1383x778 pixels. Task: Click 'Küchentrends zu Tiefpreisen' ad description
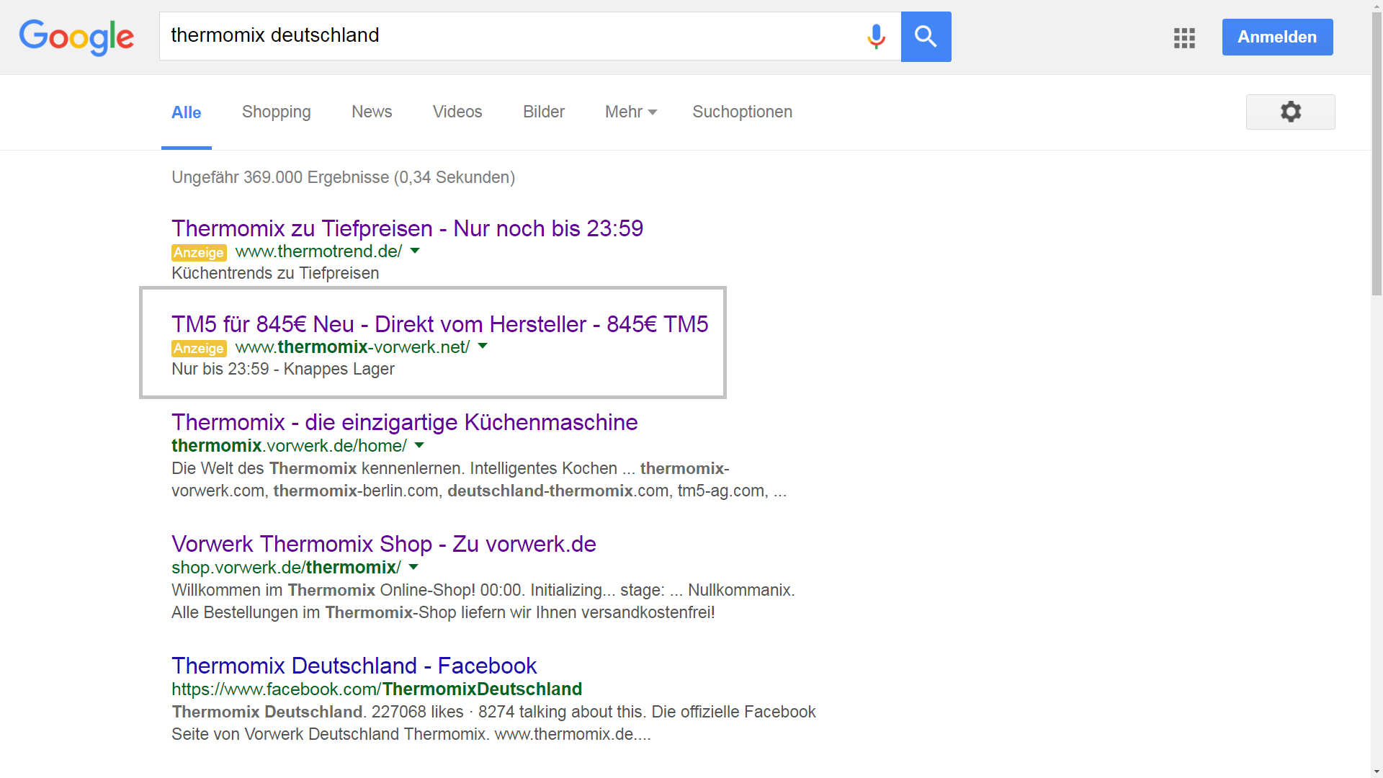click(275, 274)
